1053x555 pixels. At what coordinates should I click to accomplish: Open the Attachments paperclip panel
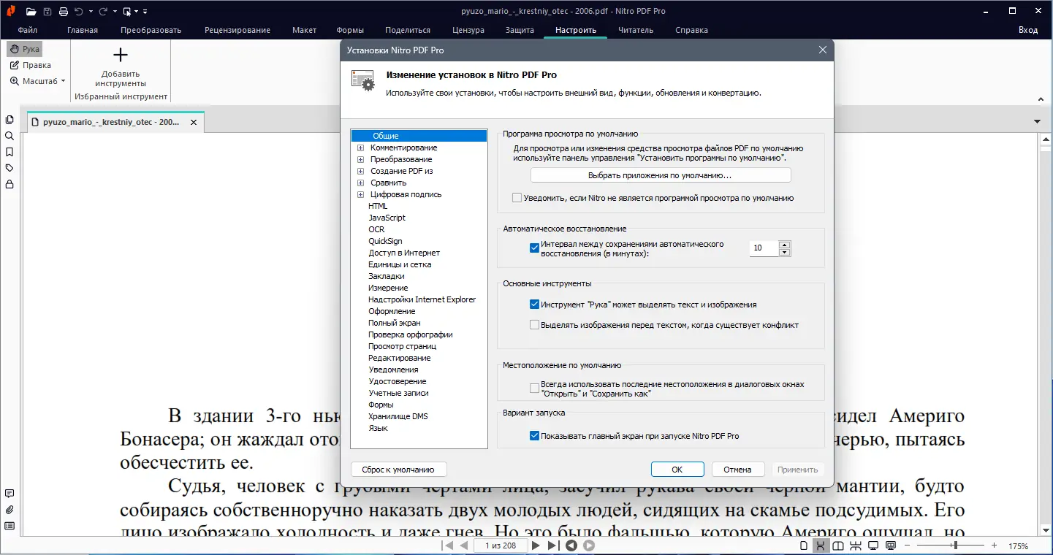point(9,510)
